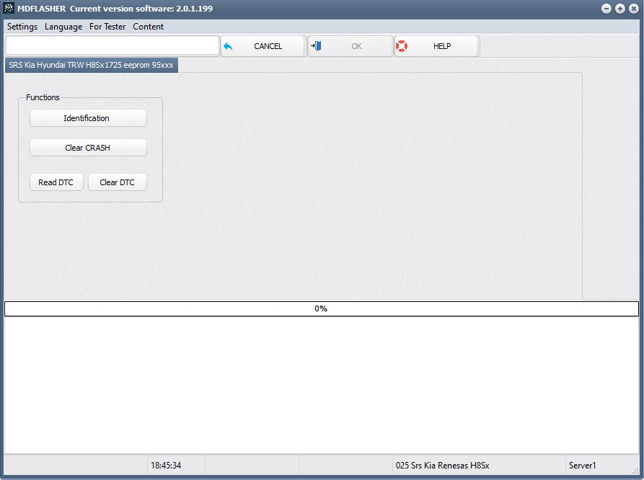The height and width of the screenshot is (480, 644).
Task: Click the Server1 status bar cell
Action: click(601, 466)
